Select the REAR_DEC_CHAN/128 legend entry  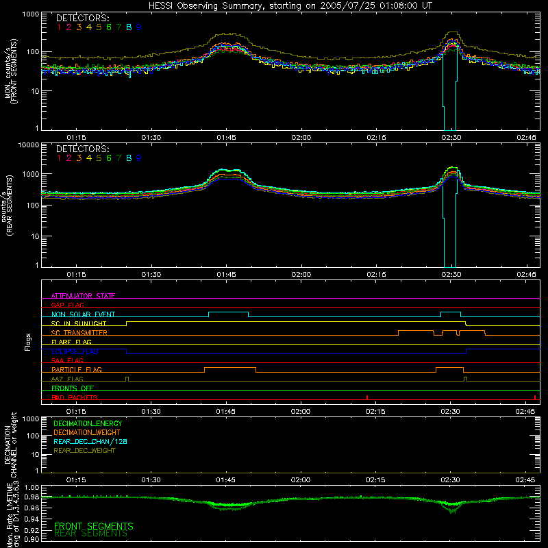[x=90, y=442]
